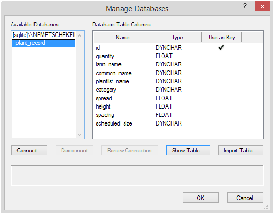
Task: Click the Use as Key column header
Action: pos(221,37)
